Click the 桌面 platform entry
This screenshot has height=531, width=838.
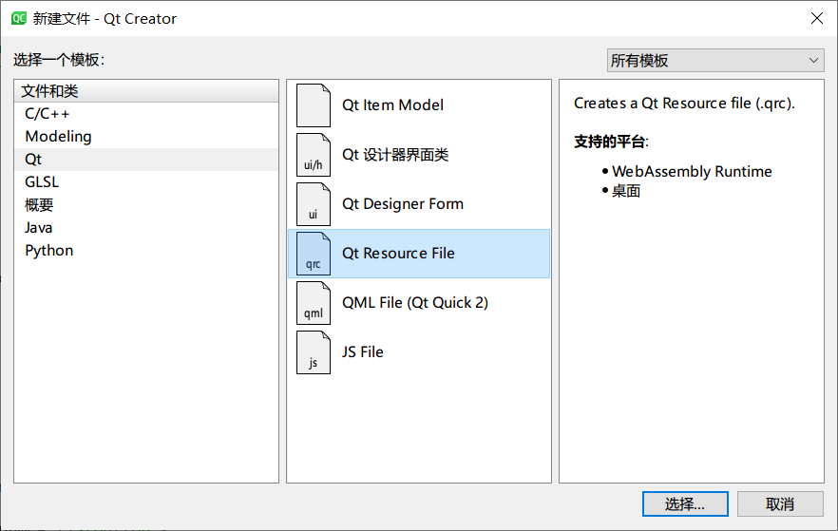click(x=626, y=191)
